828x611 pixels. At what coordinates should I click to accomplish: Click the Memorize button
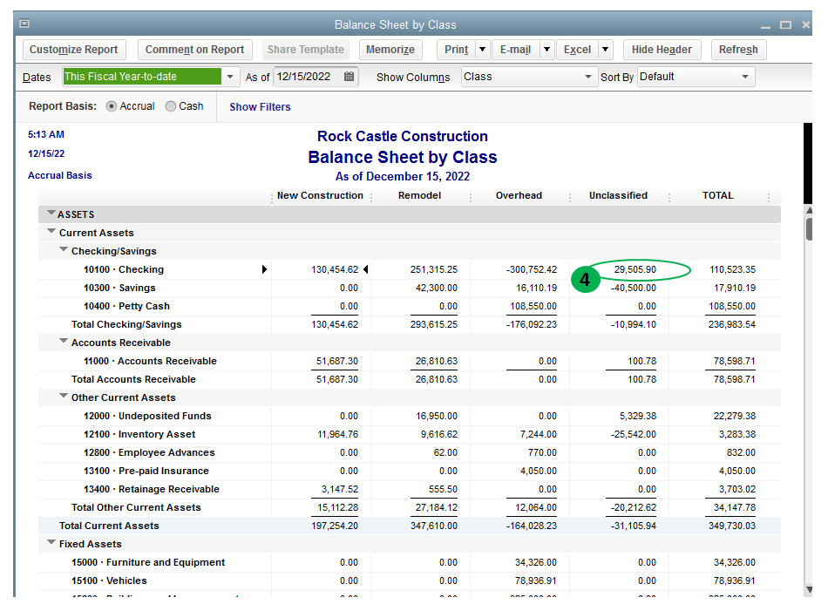coord(390,50)
